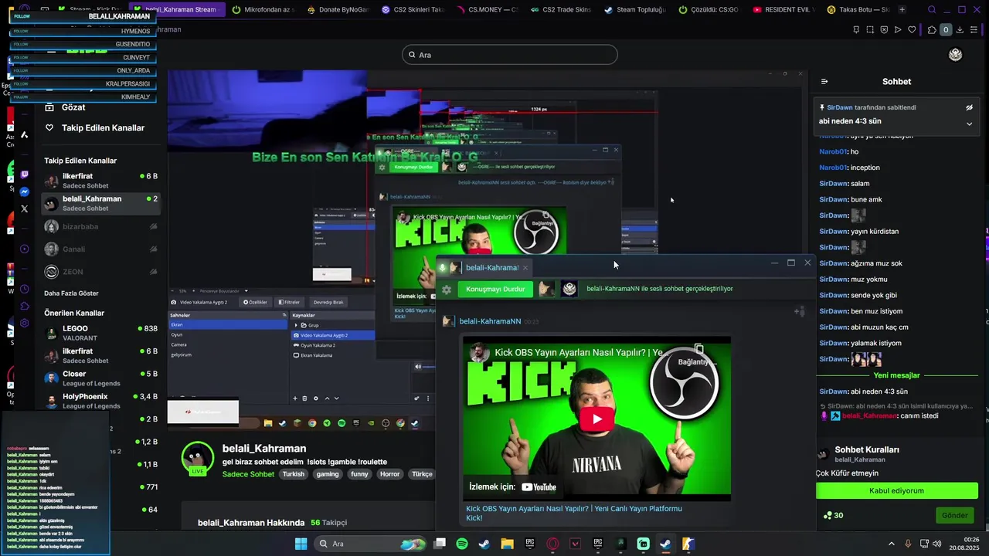Click browser downloads icon in toolbar
The image size is (989, 556).
point(960,30)
